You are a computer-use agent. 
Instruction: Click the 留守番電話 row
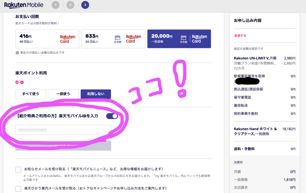[x=265, y=97]
